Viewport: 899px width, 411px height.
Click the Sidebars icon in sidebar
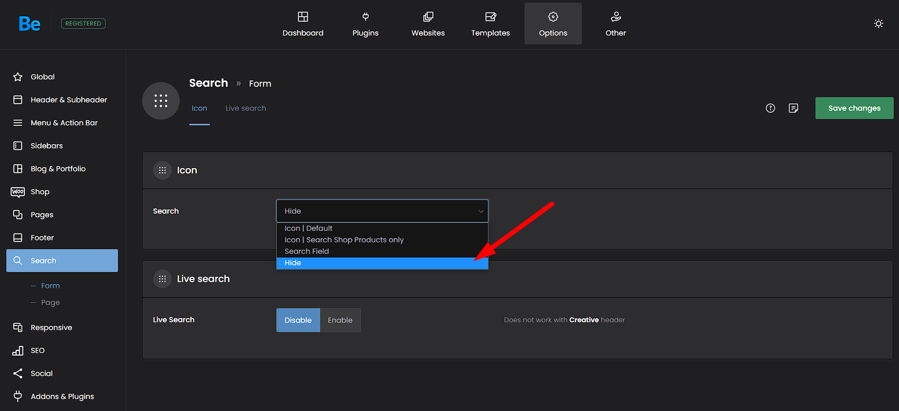(18, 146)
